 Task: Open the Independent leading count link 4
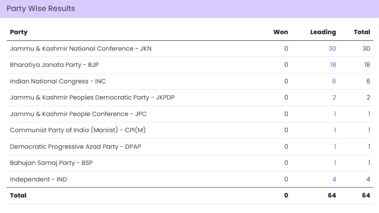pos(334,179)
